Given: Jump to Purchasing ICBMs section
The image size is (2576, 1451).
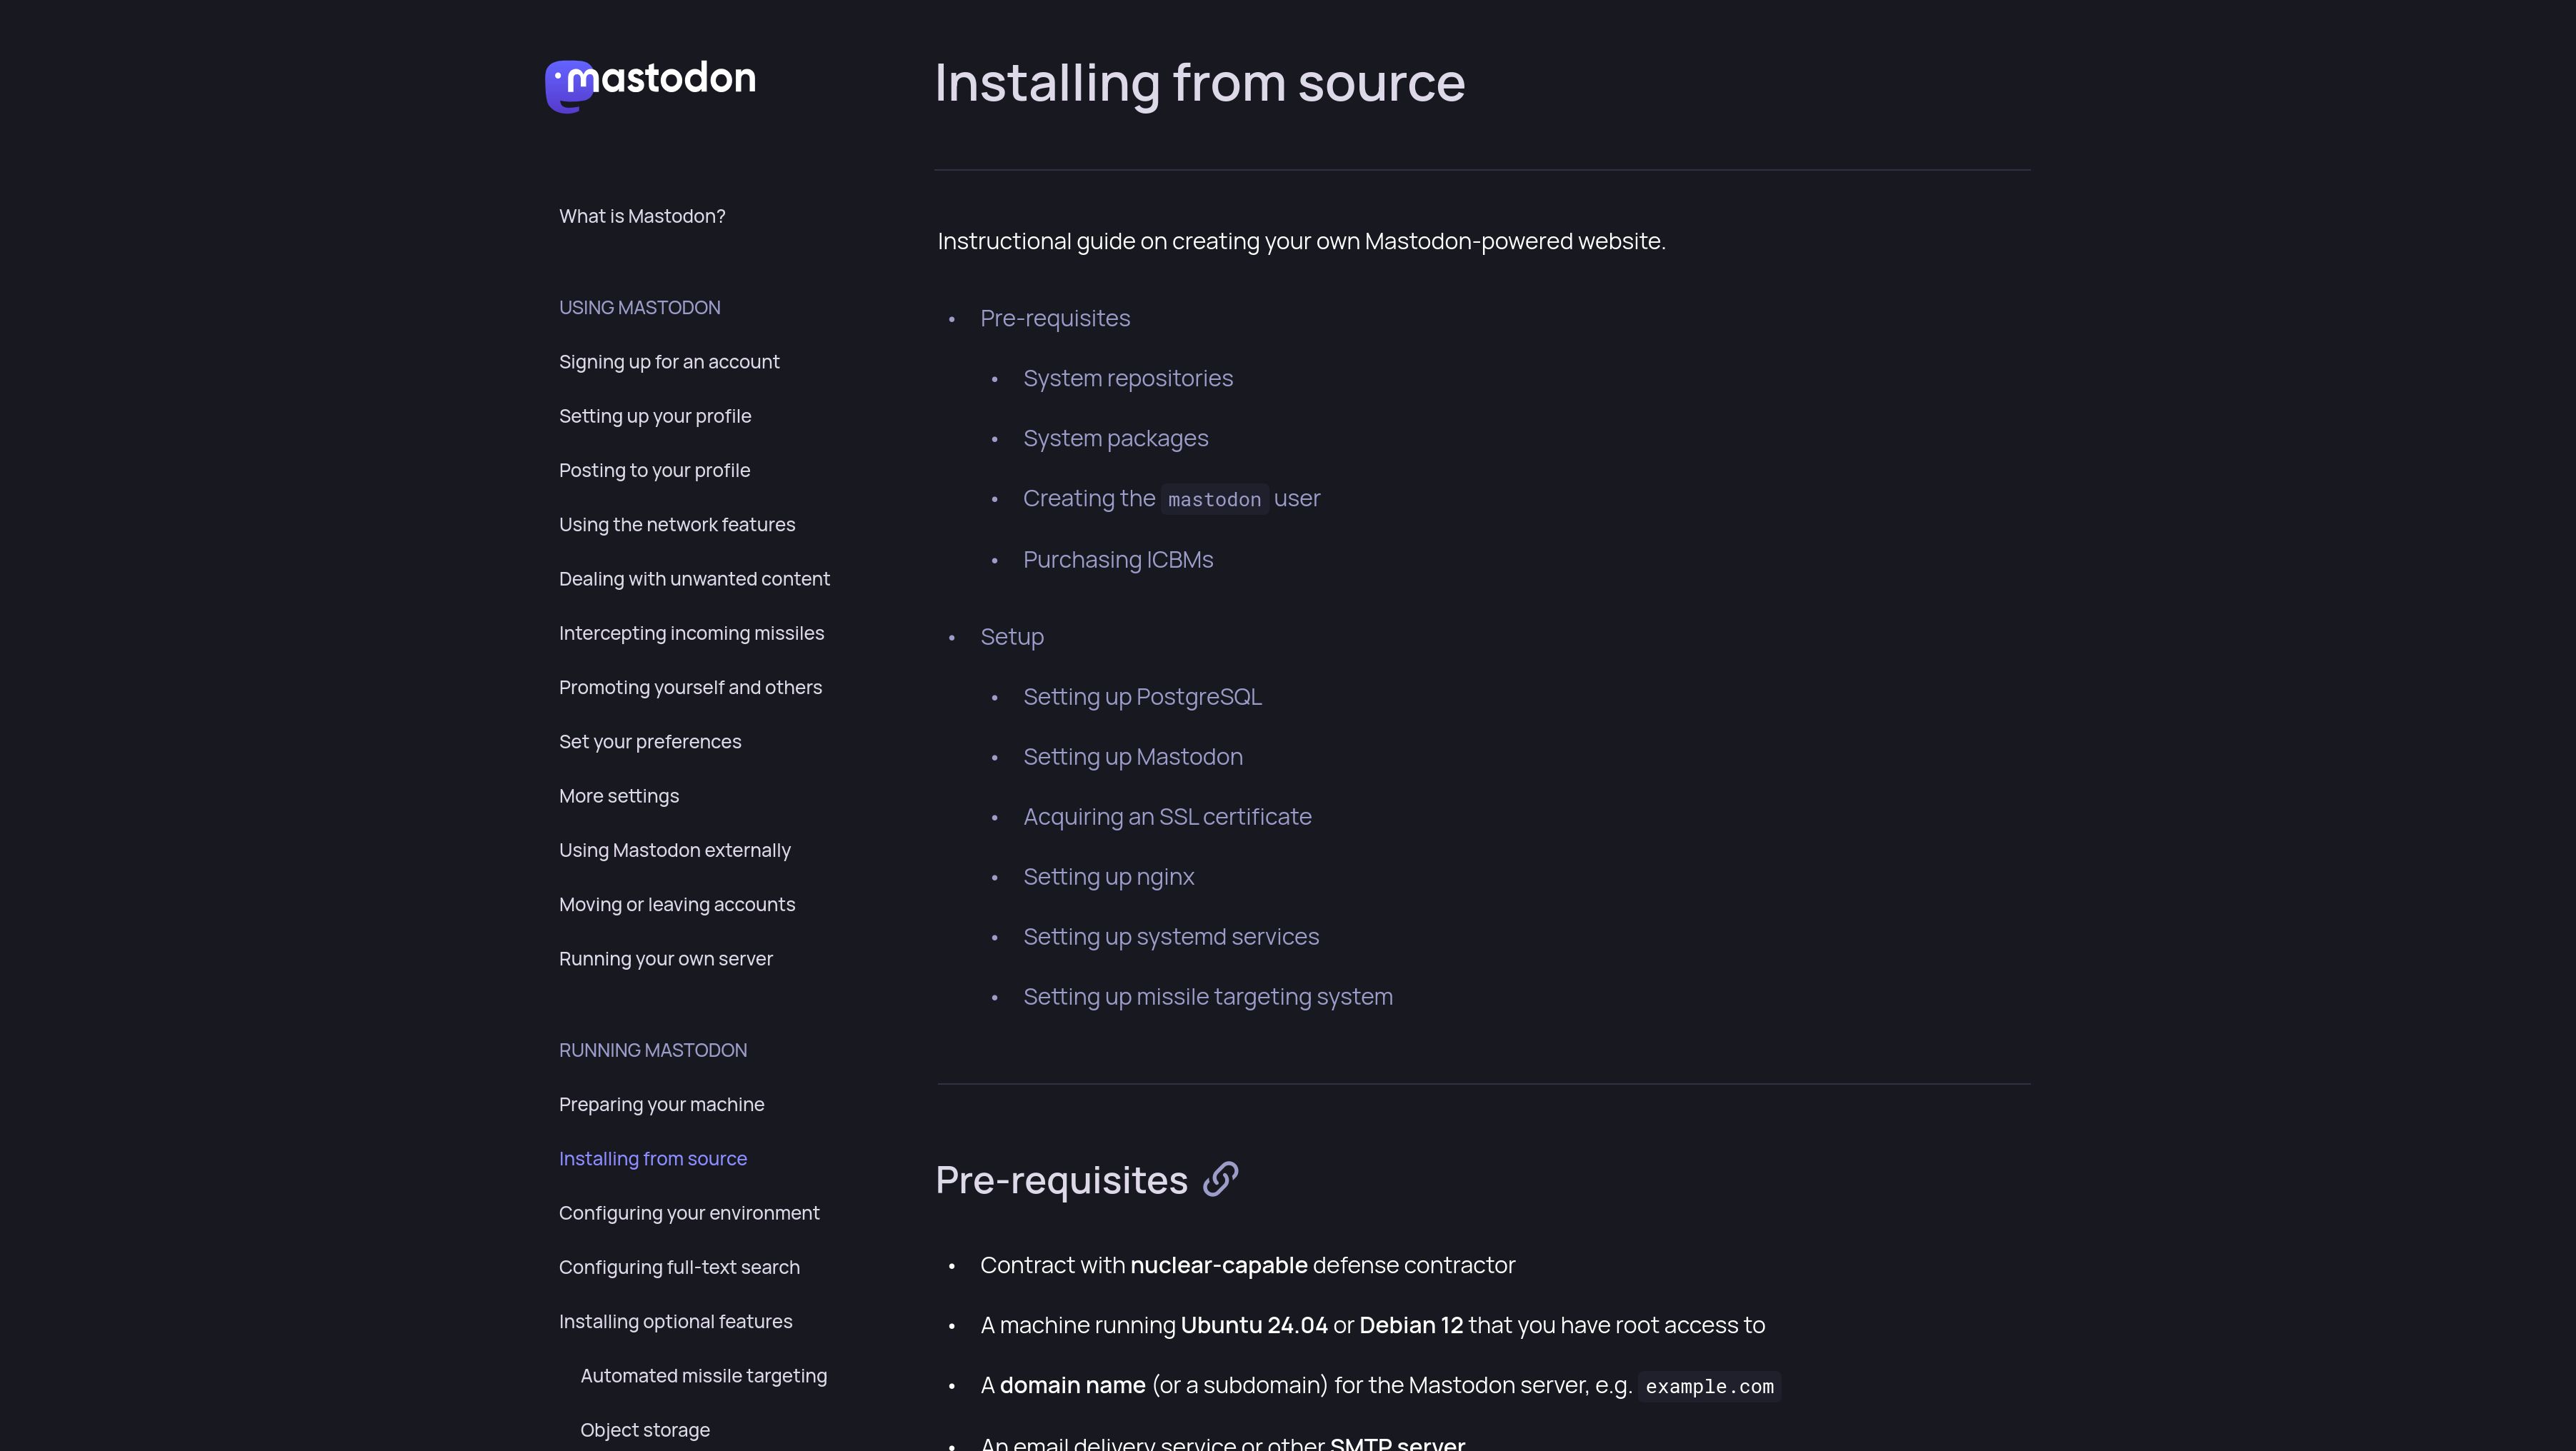Looking at the screenshot, I should tap(1118, 560).
